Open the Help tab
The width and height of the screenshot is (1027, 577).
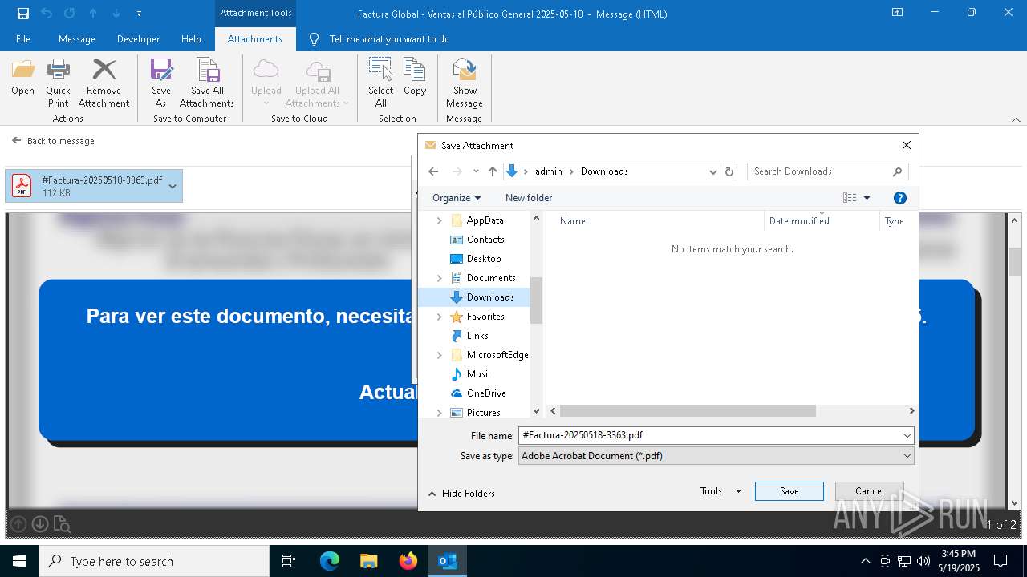pos(191,38)
